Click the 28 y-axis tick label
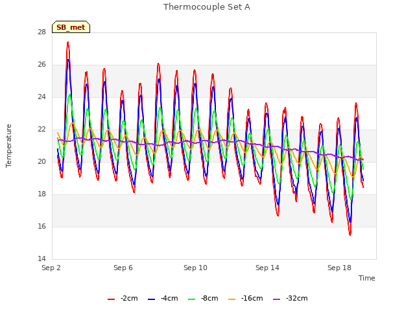The width and height of the screenshot is (415, 311). [x=41, y=32]
